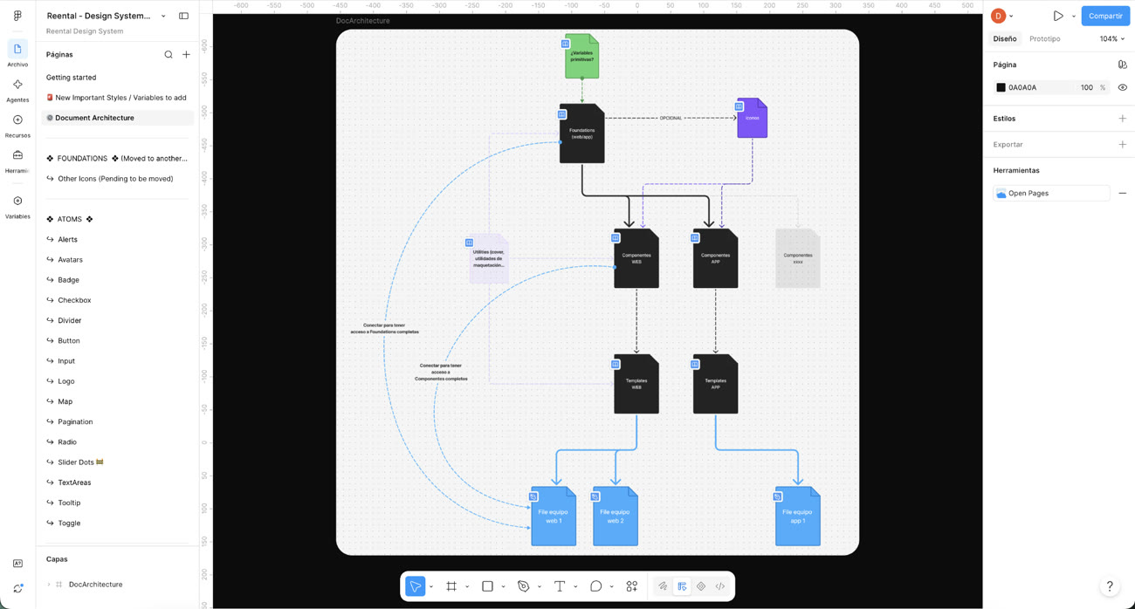The image size is (1135, 609).
Task: Open the Recursos panel
Action: (x=17, y=125)
